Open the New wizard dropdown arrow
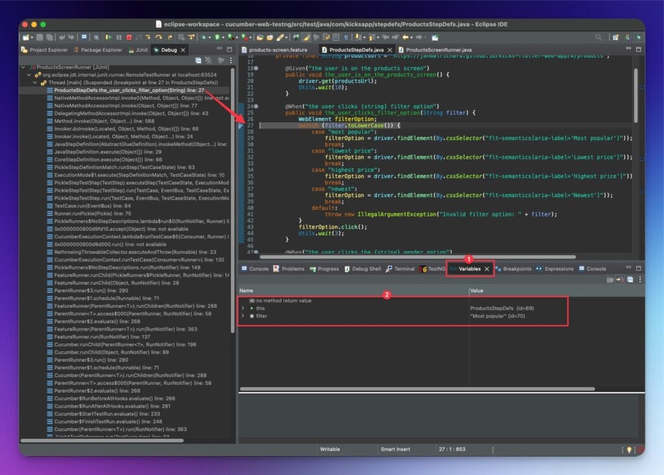 32,38
